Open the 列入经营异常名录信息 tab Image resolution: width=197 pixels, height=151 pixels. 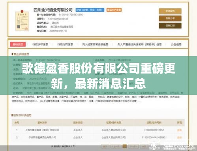95,44
